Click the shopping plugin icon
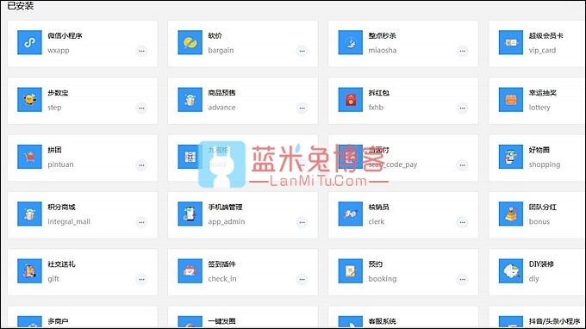The image size is (586, 329). pos(511,157)
